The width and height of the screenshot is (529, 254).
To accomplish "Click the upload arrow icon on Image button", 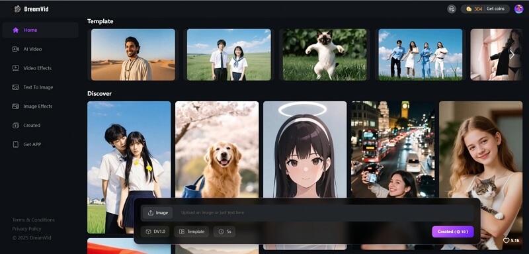I will (151, 213).
